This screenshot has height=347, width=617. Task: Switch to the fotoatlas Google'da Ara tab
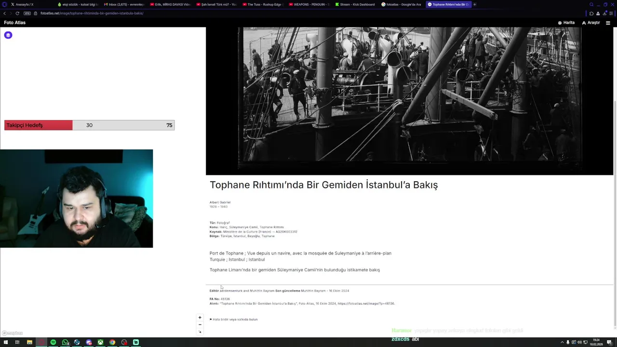(402, 4)
